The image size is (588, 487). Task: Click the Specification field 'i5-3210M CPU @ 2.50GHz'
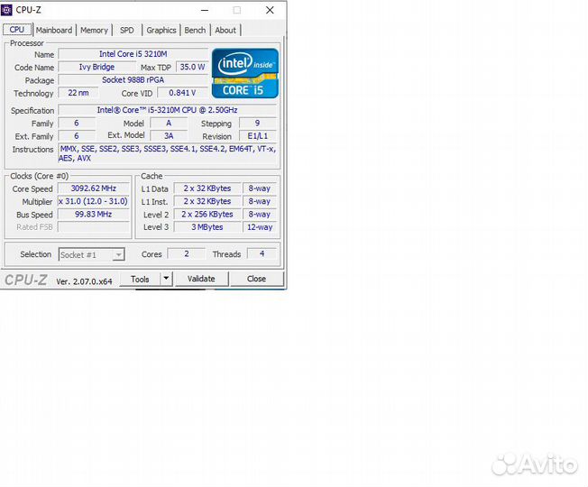(167, 110)
